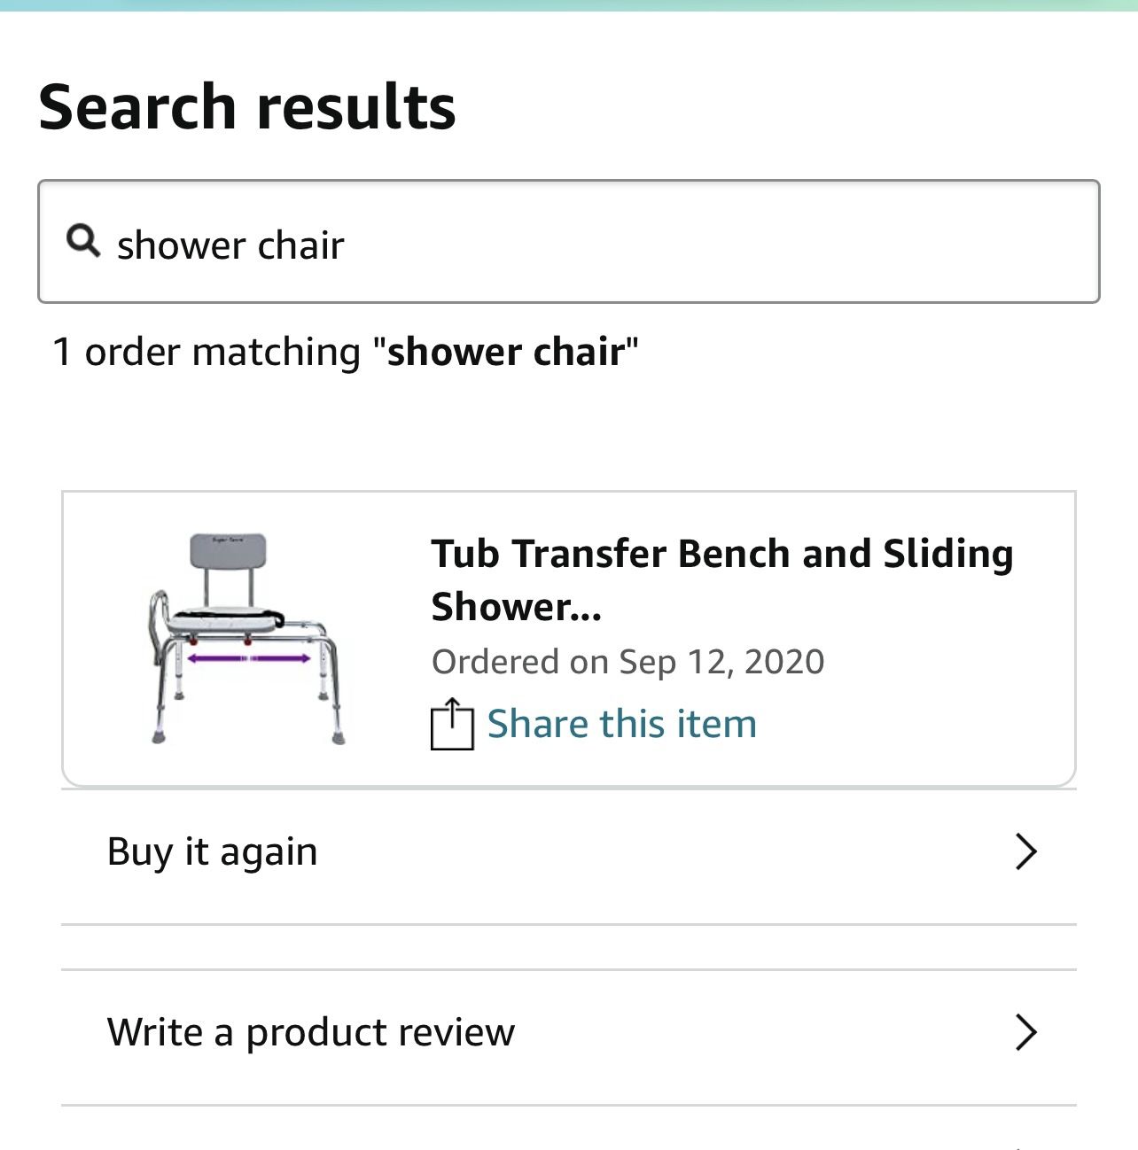
Task: Choose Write a product review
Action: pyautogui.click(x=310, y=1032)
